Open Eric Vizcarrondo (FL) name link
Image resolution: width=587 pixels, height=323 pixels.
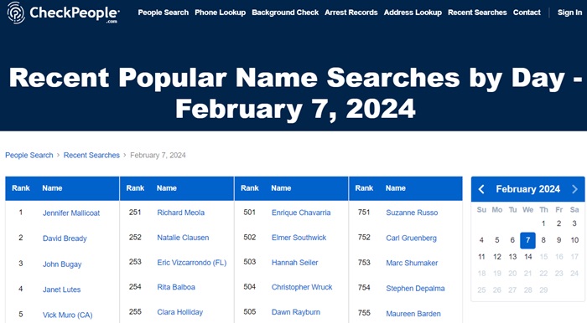[192, 263]
